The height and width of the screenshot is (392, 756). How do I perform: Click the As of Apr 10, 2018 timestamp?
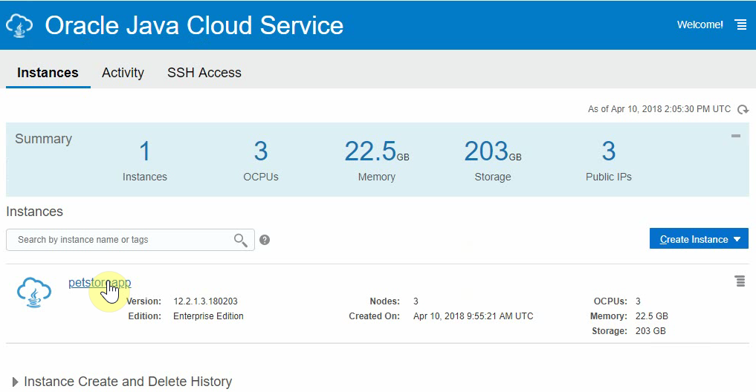tap(659, 109)
